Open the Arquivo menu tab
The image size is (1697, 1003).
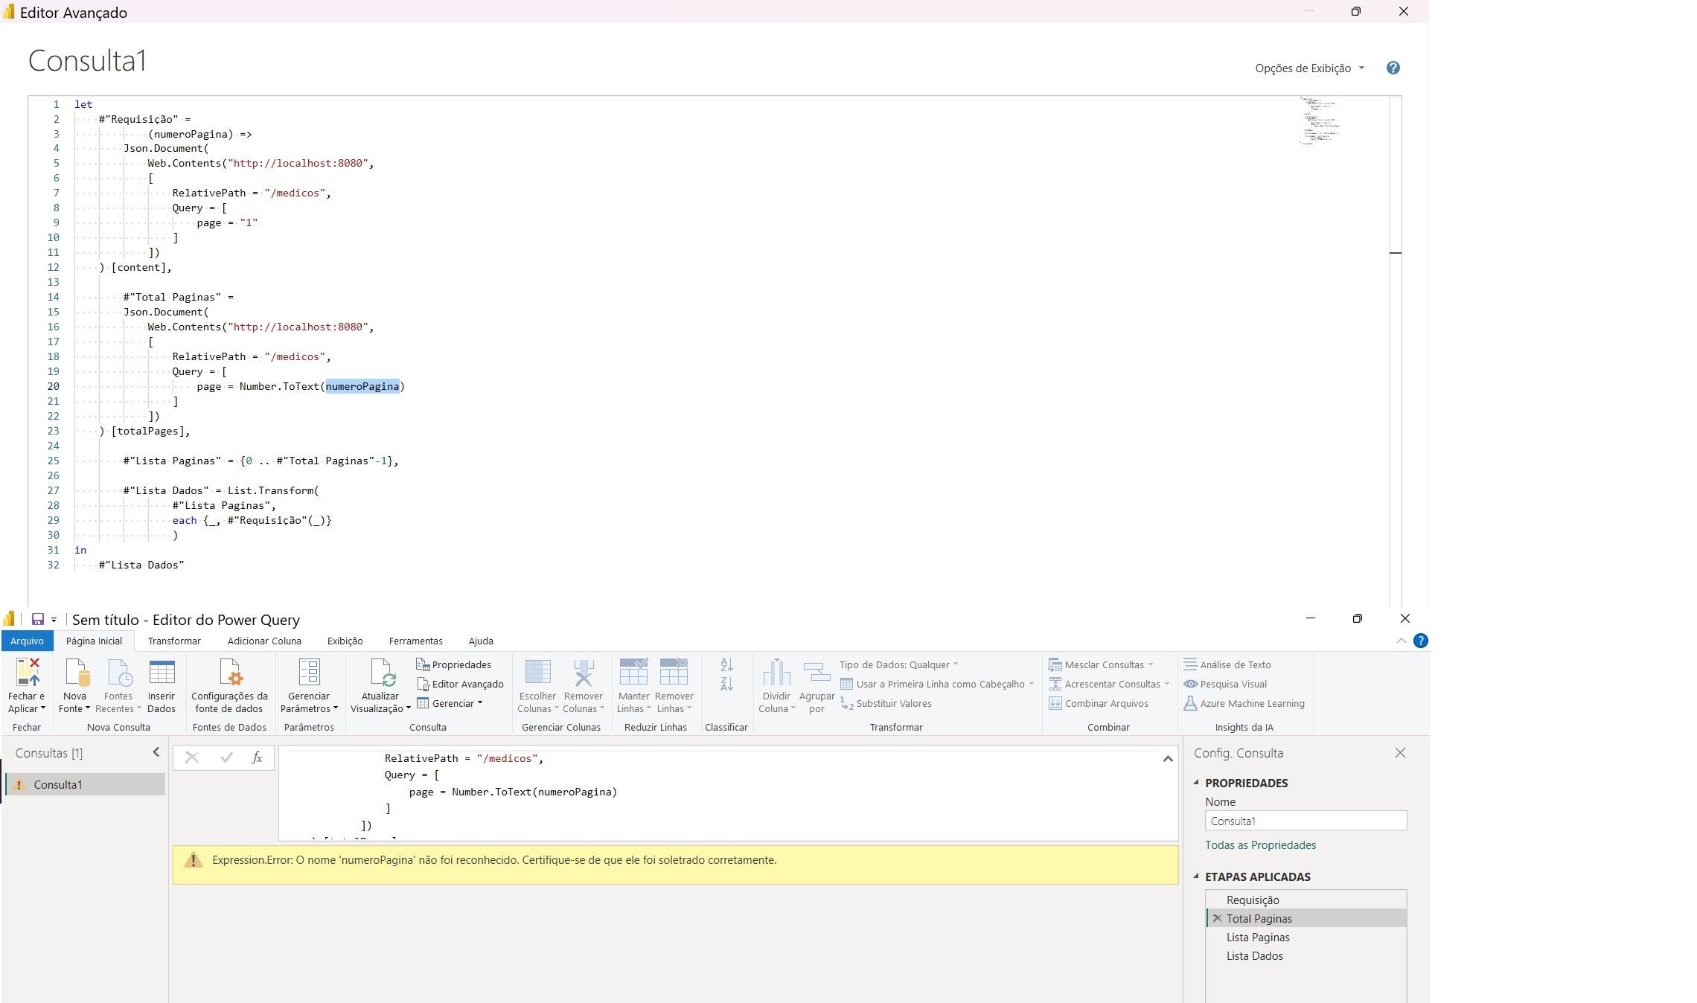click(x=27, y=641)
